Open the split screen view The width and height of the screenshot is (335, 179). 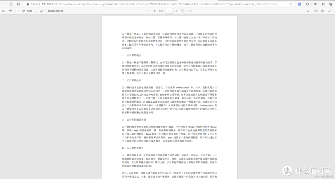(315, 4)
